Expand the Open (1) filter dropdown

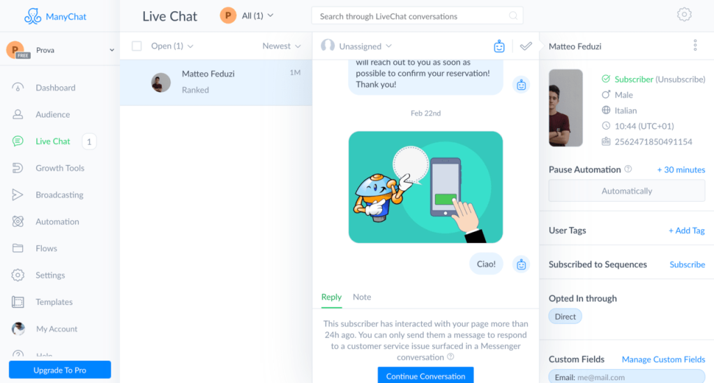[x=172, y=46]
